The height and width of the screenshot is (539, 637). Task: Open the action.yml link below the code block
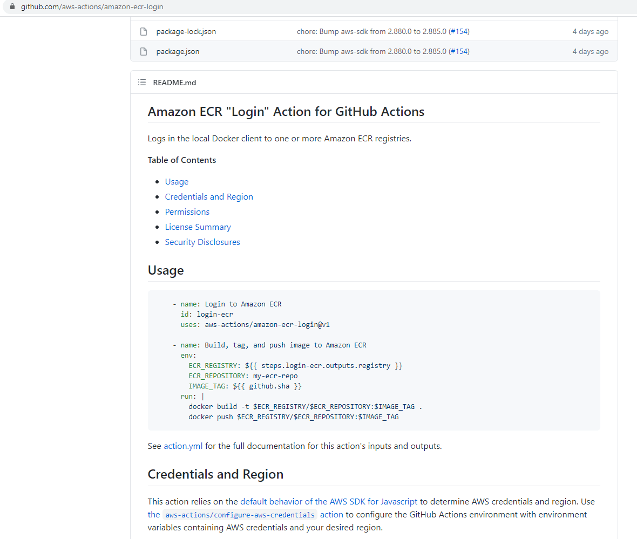[x=184, y=446]
